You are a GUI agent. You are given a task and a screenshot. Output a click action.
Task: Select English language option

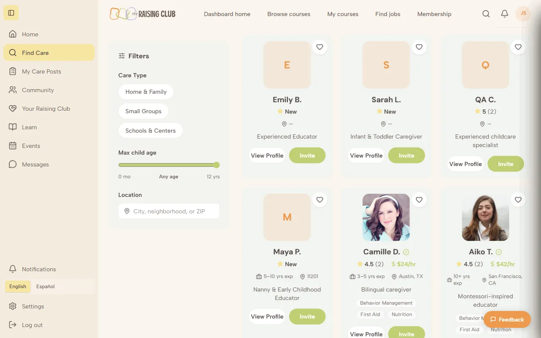point(18,286)
